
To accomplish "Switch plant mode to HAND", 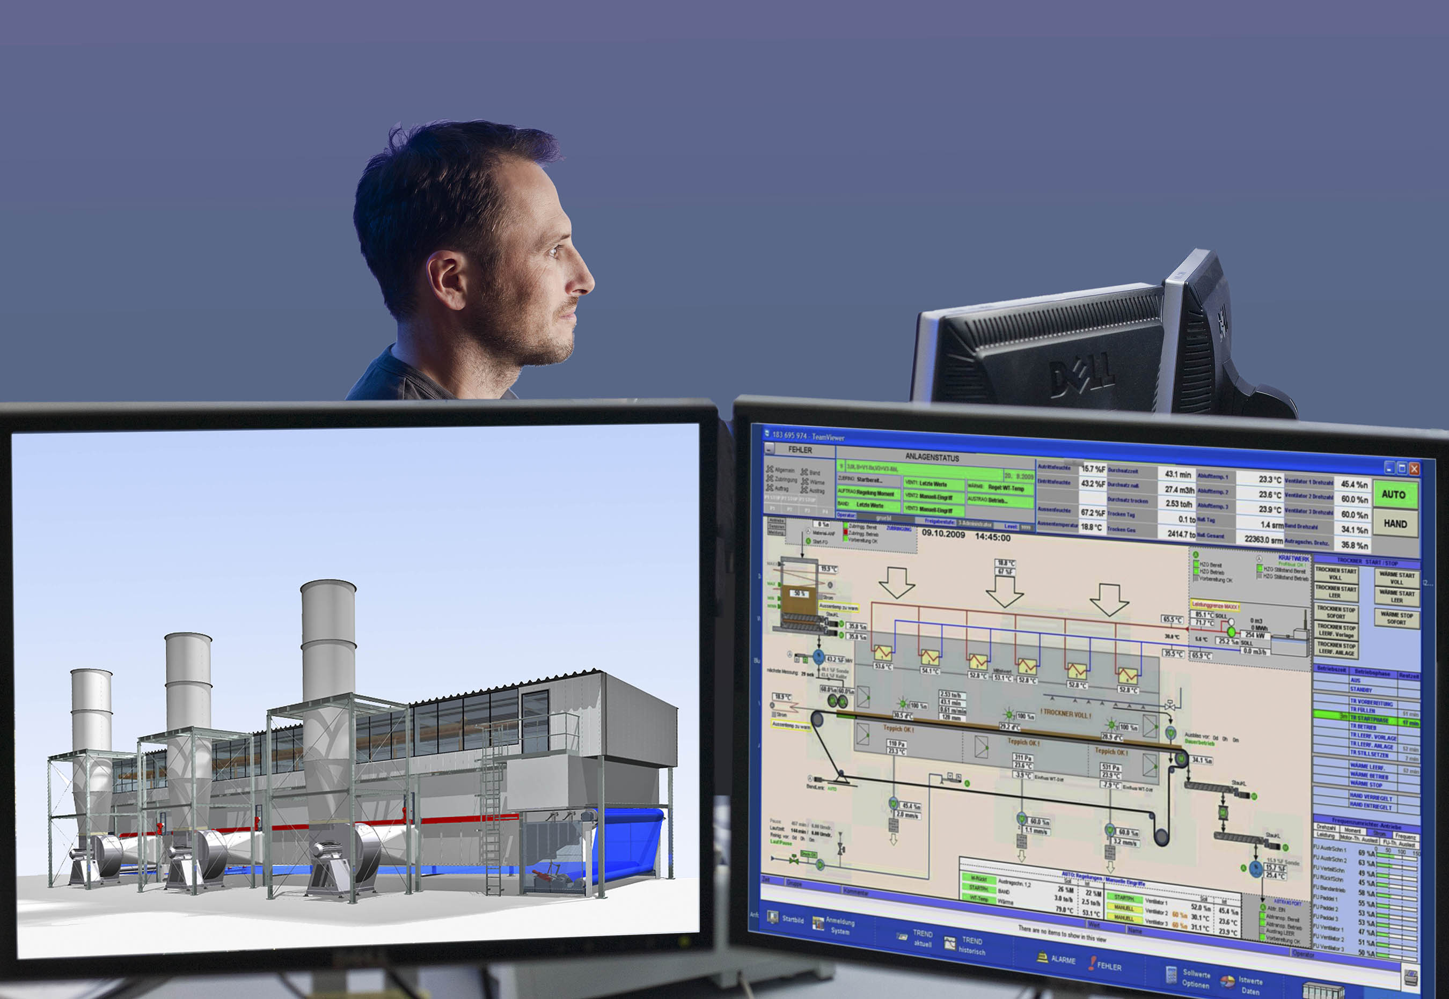I will pyautogui.click(x=1395, y=523).
